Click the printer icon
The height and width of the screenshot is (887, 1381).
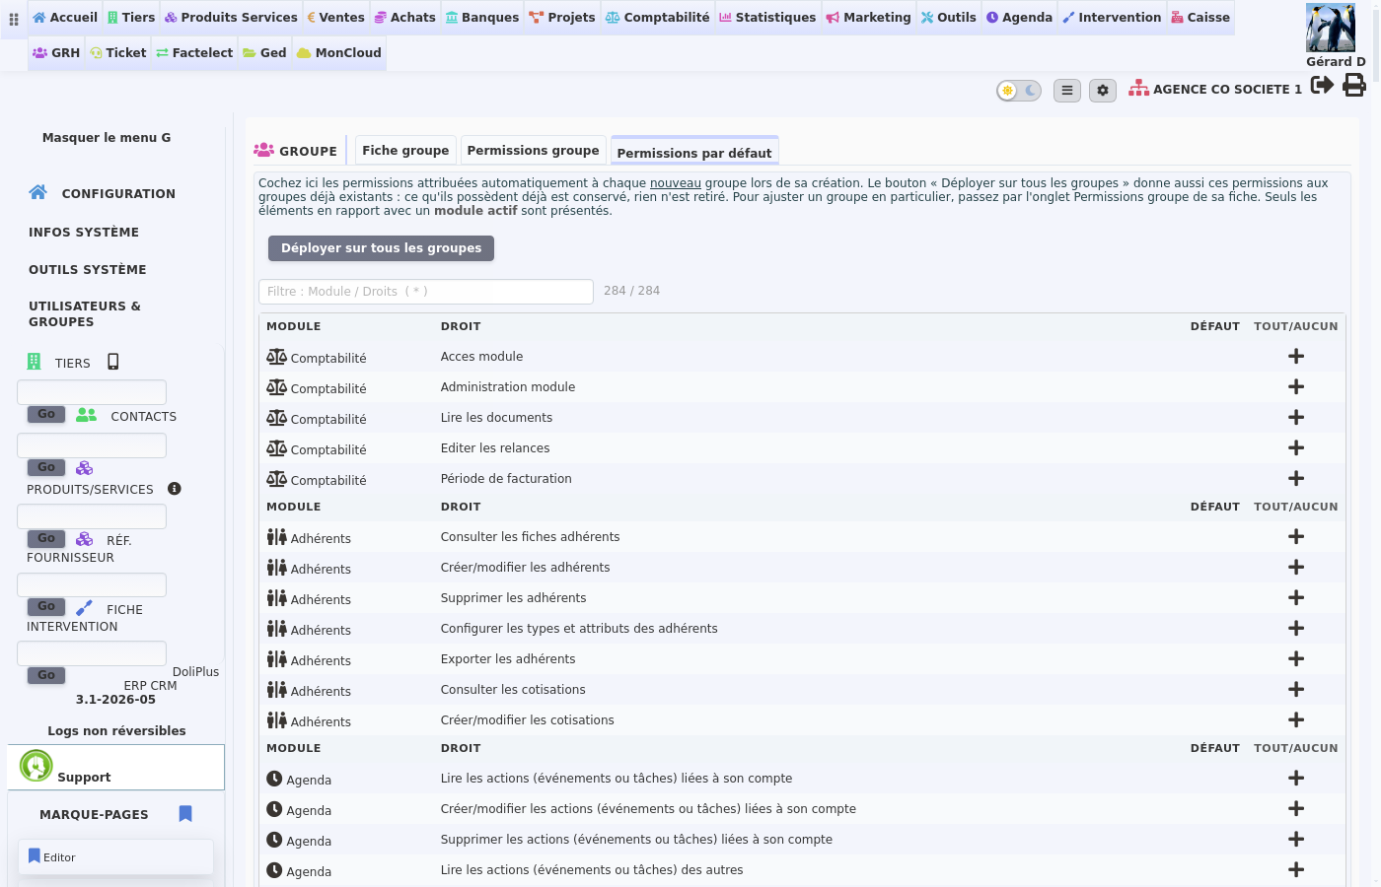[1354, 85]
